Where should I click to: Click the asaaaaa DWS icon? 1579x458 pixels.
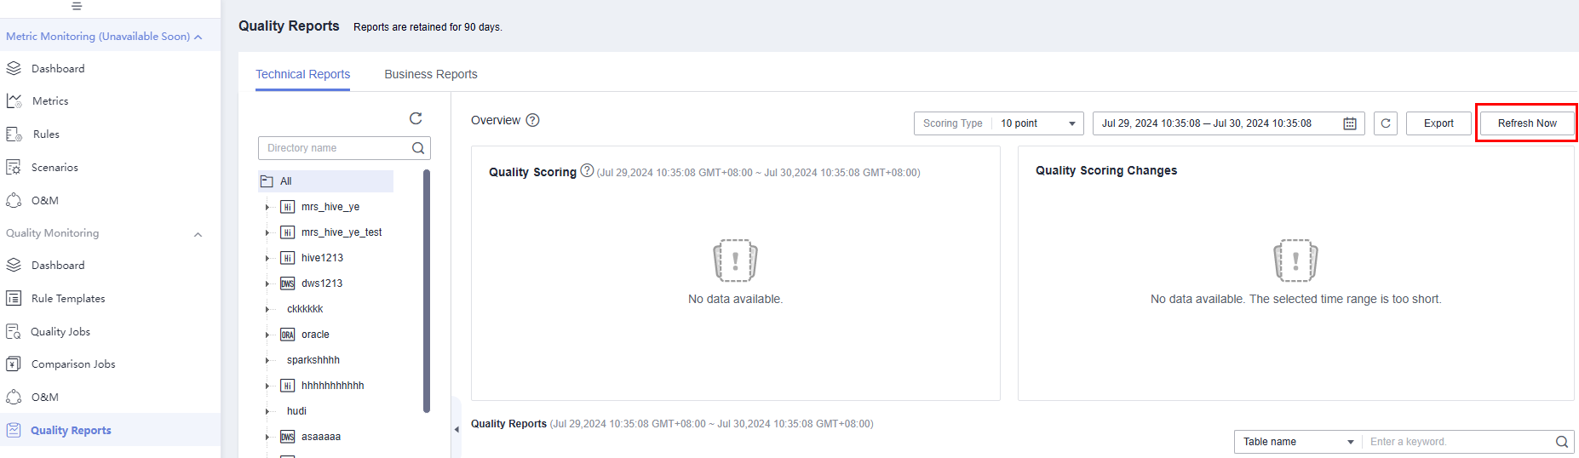point(288,437)
